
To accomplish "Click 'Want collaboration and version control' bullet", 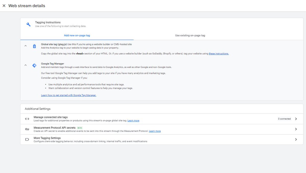I will point(91,88).
